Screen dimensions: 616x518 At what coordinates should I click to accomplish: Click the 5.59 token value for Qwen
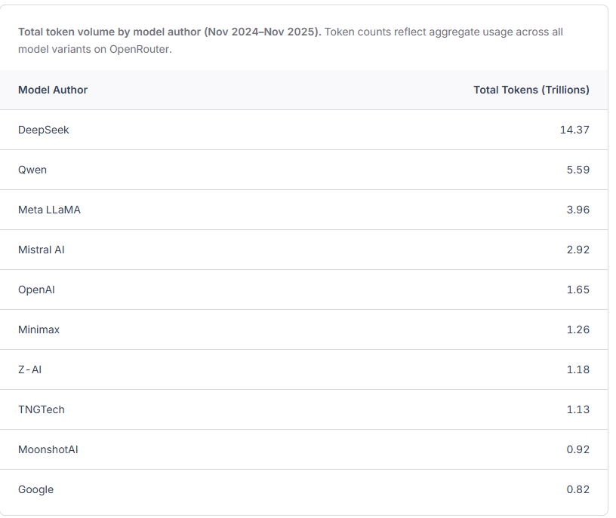(x=577, y=170)
